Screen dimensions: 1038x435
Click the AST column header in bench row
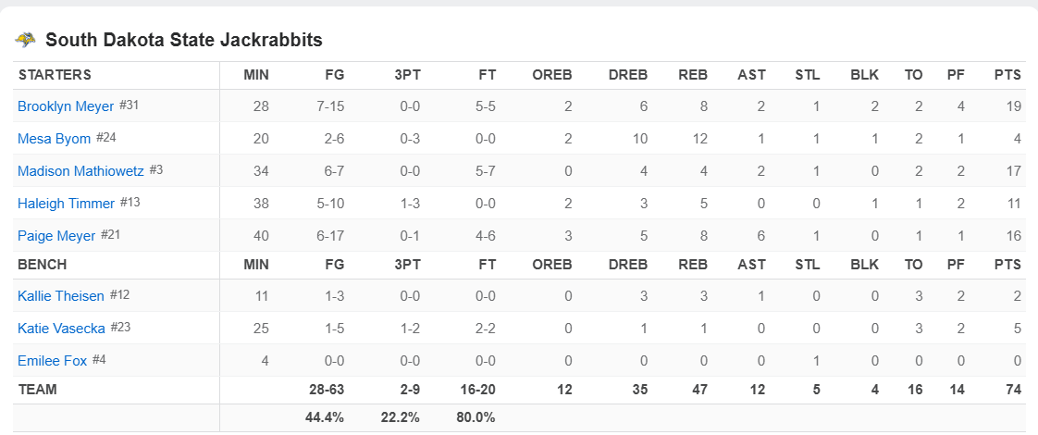coord(751,265)
